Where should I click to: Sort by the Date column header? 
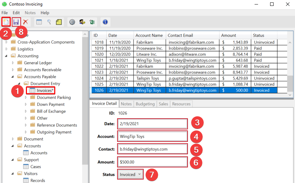(120, 35)
